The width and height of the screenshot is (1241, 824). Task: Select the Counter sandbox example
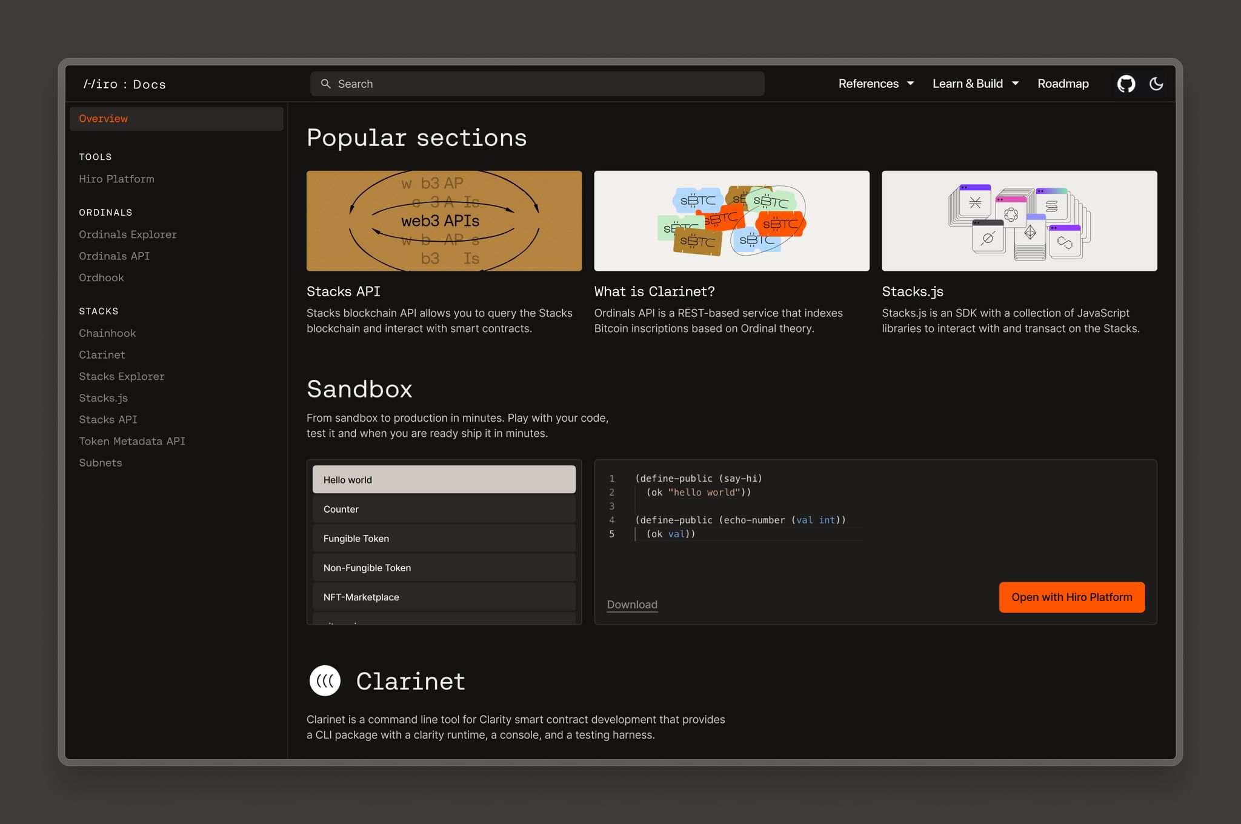(x=443, y=509)
